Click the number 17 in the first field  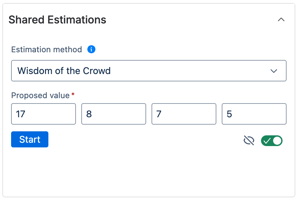tap(20, 114)
